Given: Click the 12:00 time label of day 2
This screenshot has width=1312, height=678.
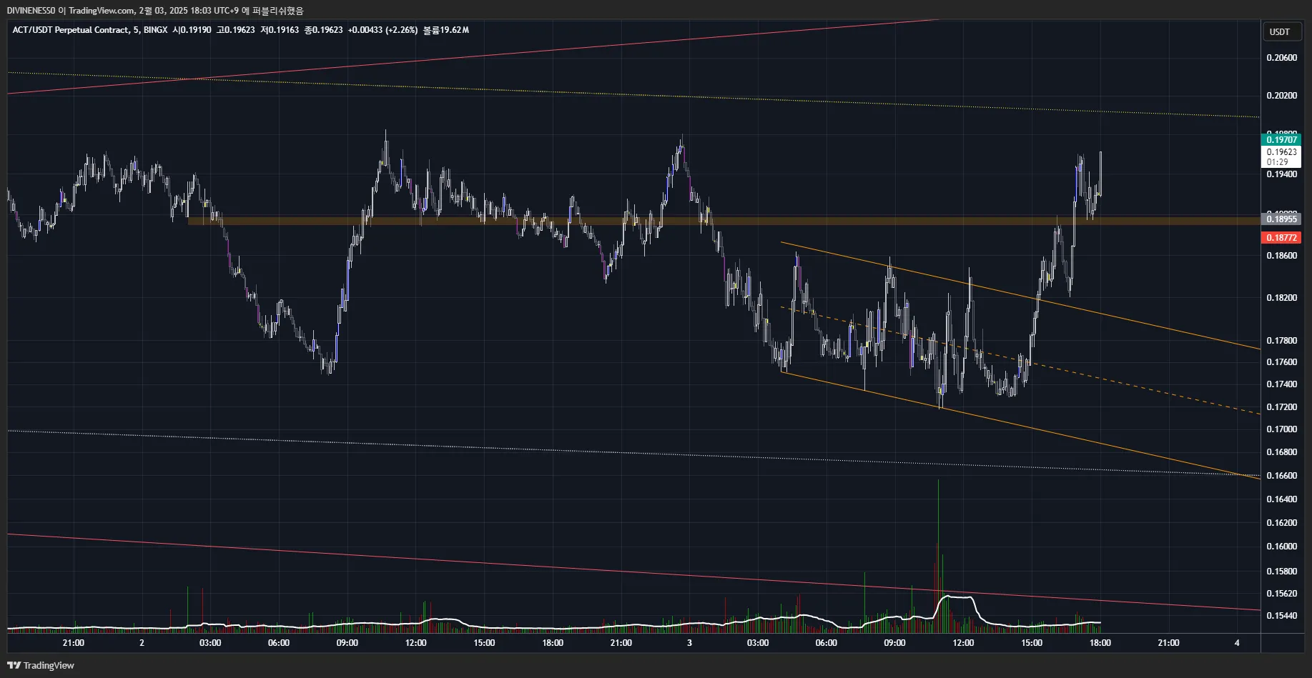Looking at the screenshot, I should pyautogui.click(x=415, y=643).
